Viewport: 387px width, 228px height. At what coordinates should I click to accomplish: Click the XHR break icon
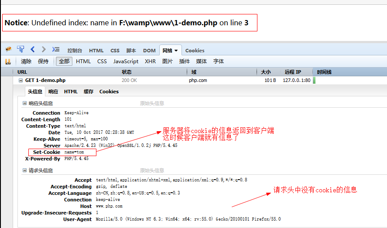pyautogui.click(x=8, y=61)
